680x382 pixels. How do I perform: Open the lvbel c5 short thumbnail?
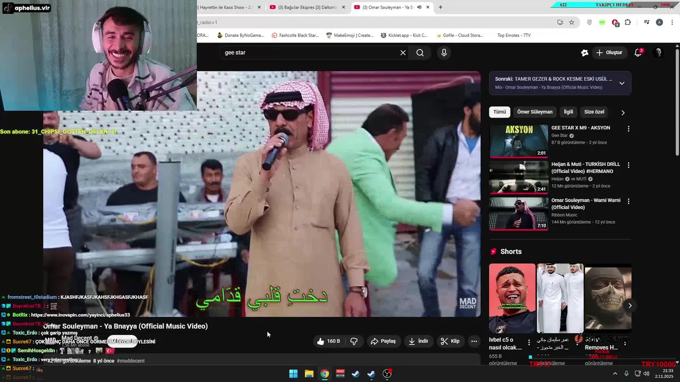pyautogui.click(x=512, y=298)
